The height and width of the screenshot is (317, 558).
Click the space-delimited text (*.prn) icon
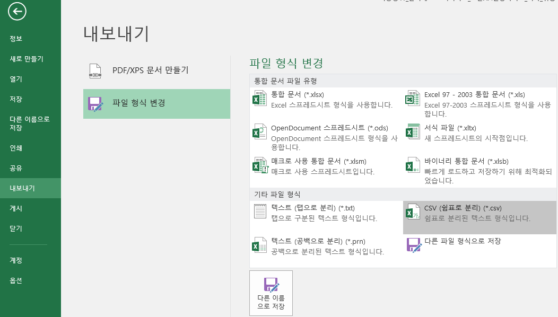(x=260, y=245)
